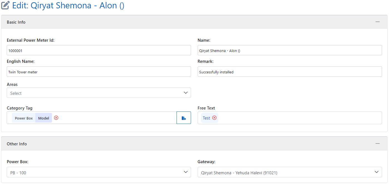This screenshot has width=389, height=184.
Task: Click the edit pencil icon beside page title
Action: 6,5
